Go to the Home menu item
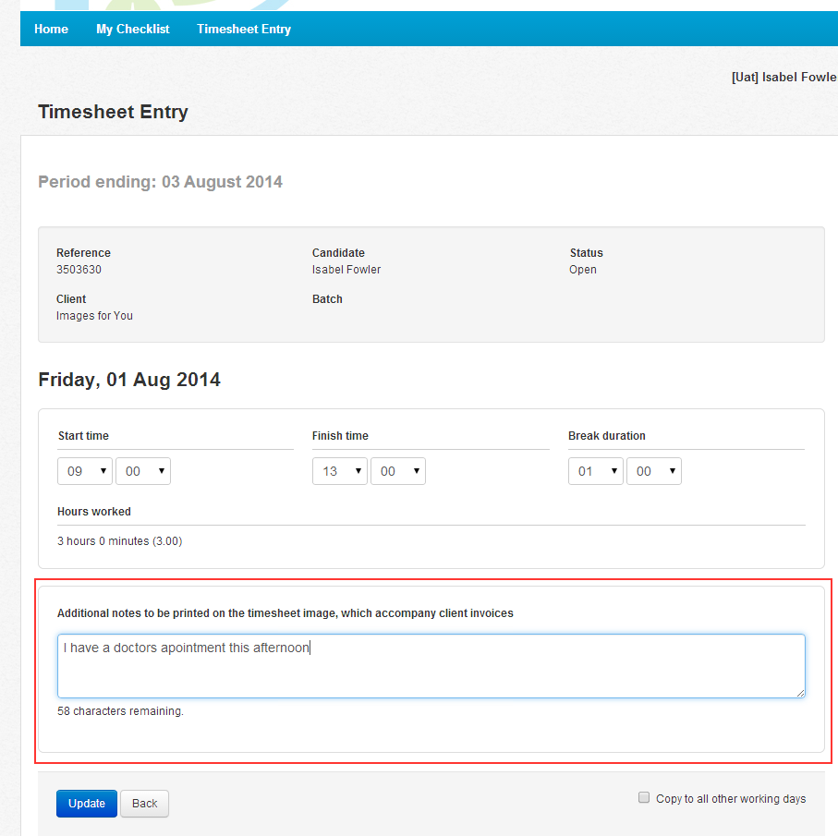The image size is (838, 836). 52,29
